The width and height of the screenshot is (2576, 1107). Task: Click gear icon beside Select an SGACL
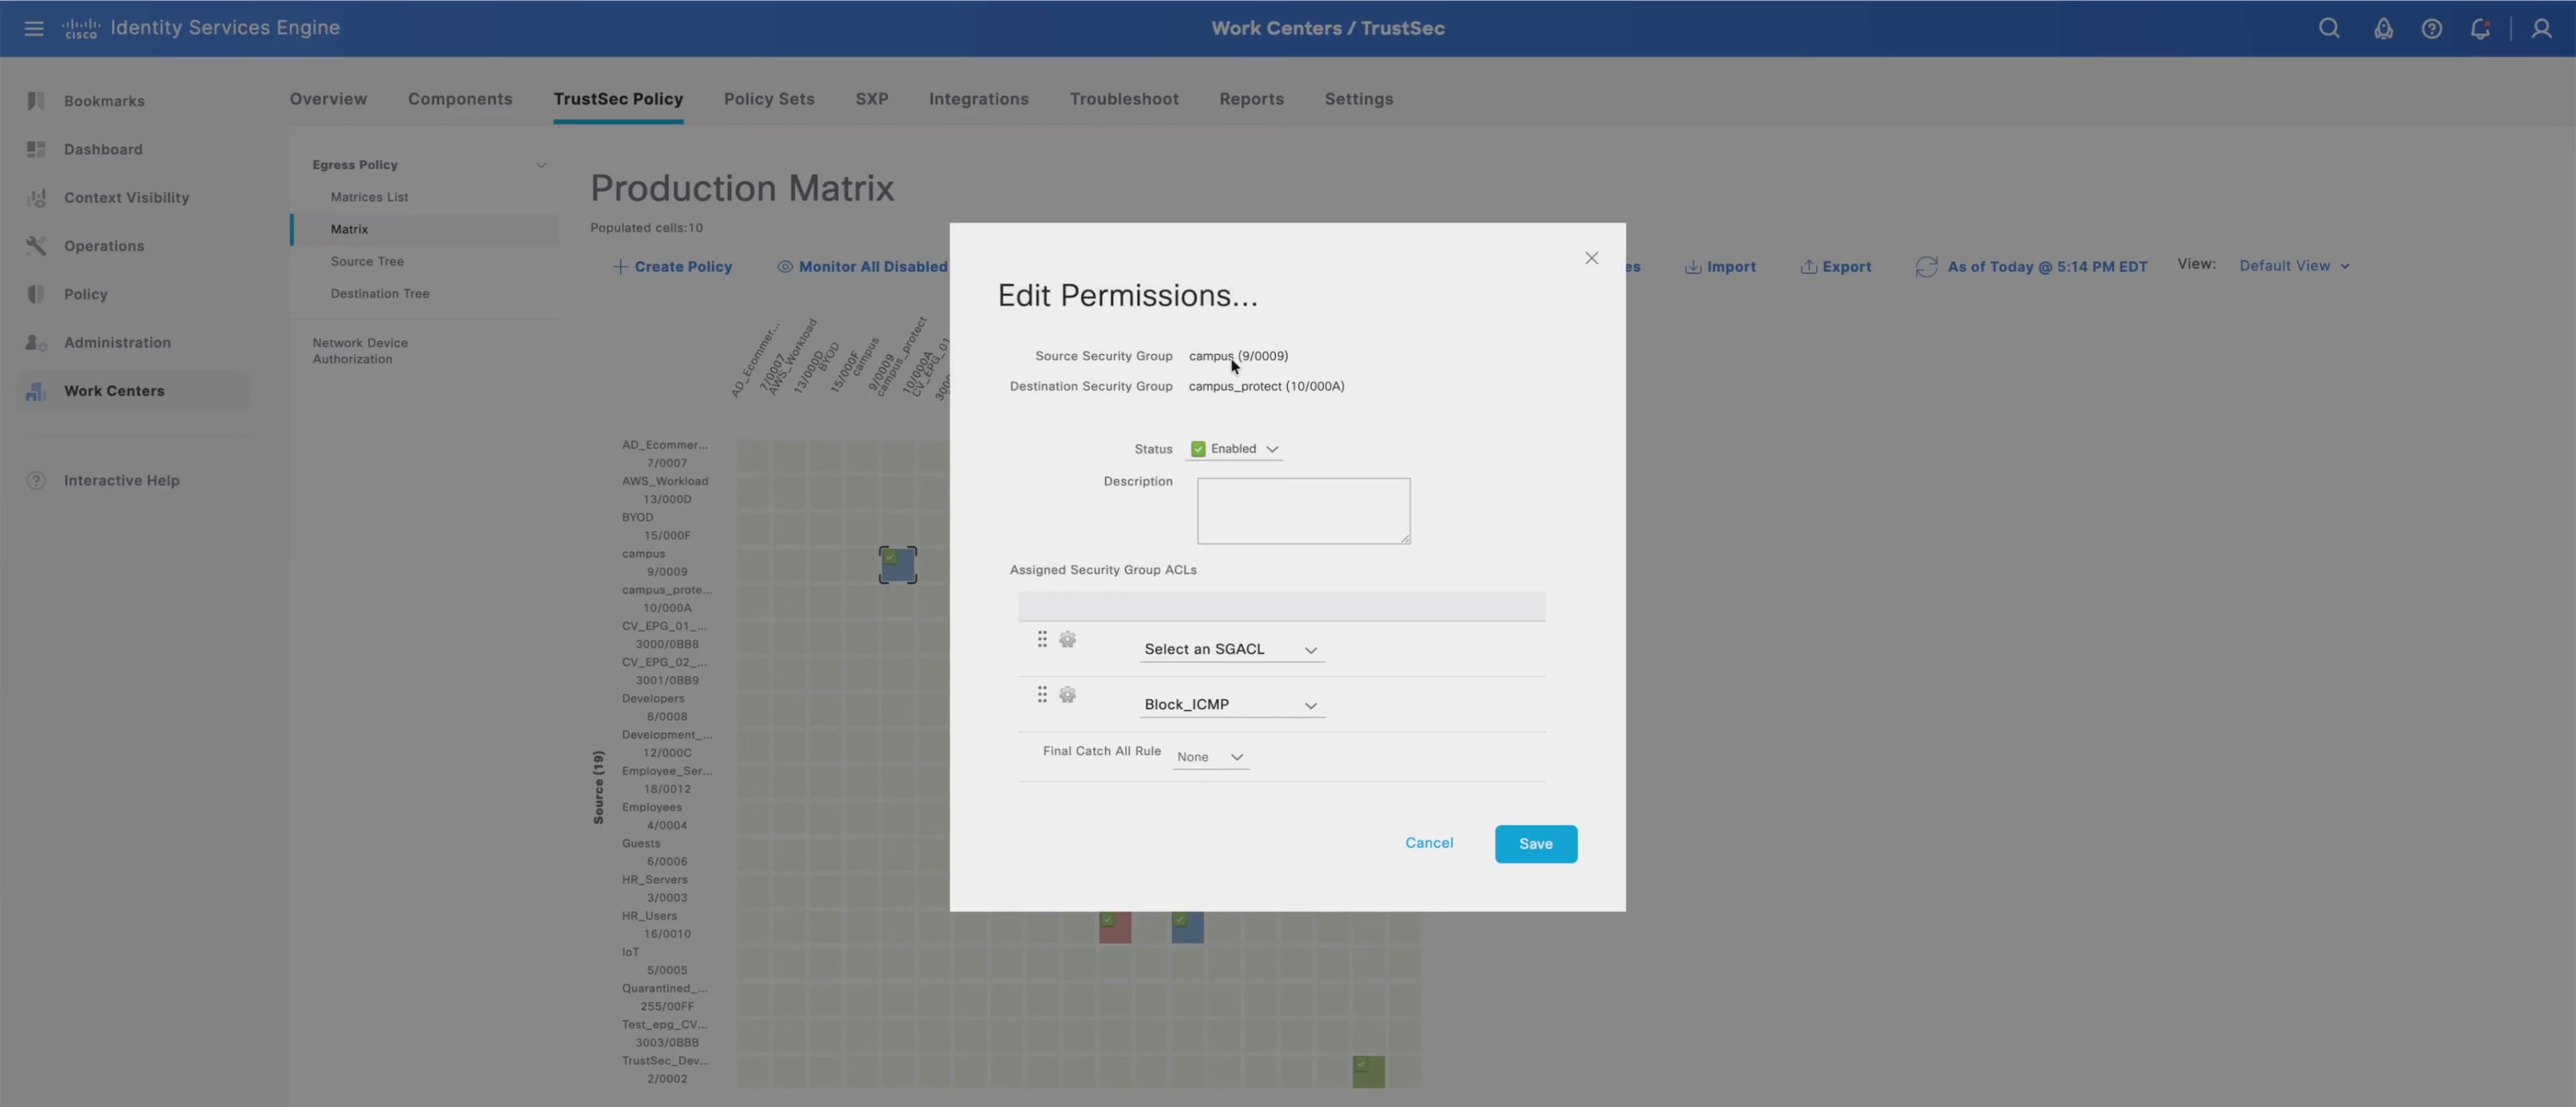point(1067,639)
